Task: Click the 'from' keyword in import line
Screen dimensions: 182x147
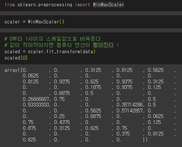Action: pyautogui.click(x=10, y=5)
